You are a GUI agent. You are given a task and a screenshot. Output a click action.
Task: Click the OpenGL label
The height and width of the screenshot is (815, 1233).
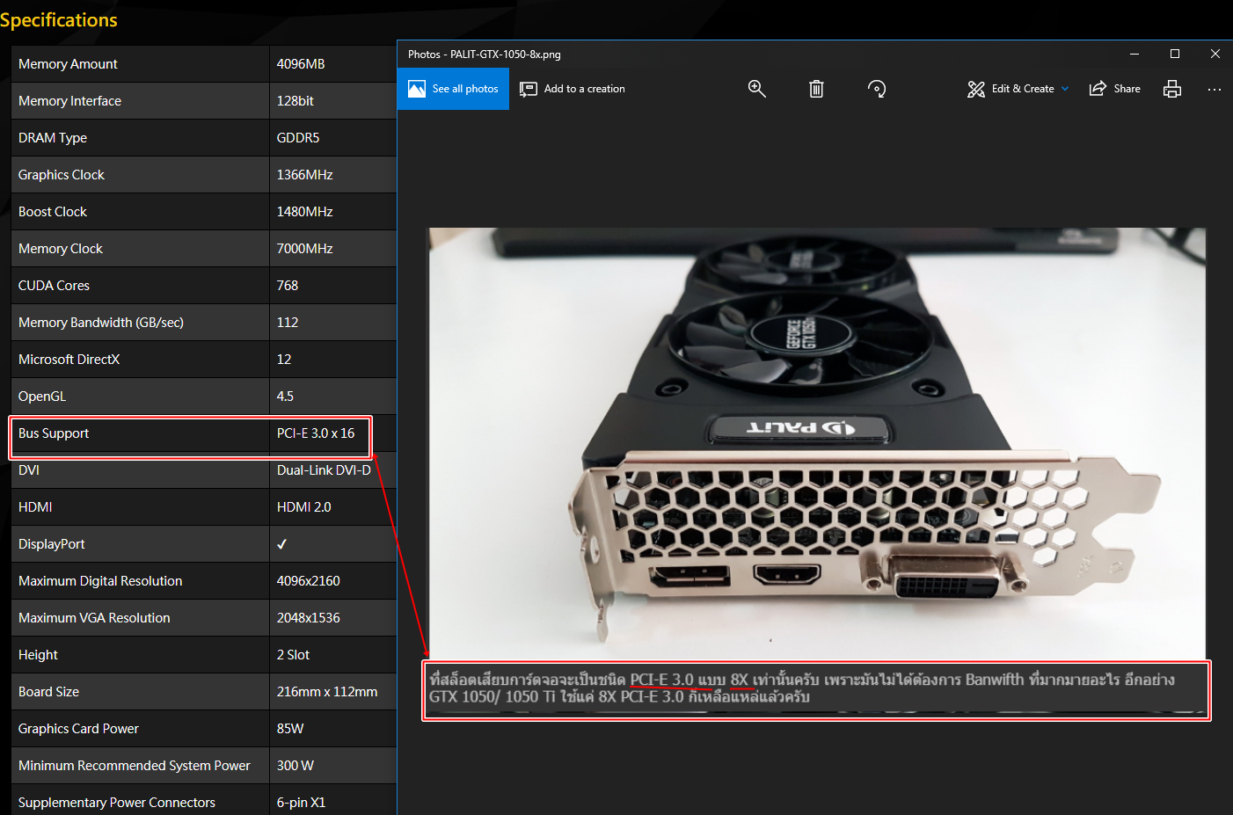(42, 397)
